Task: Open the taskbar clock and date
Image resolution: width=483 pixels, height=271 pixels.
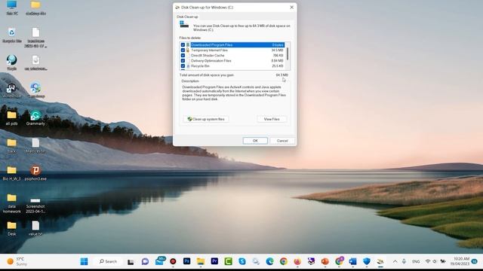Action: pos(460,261)
